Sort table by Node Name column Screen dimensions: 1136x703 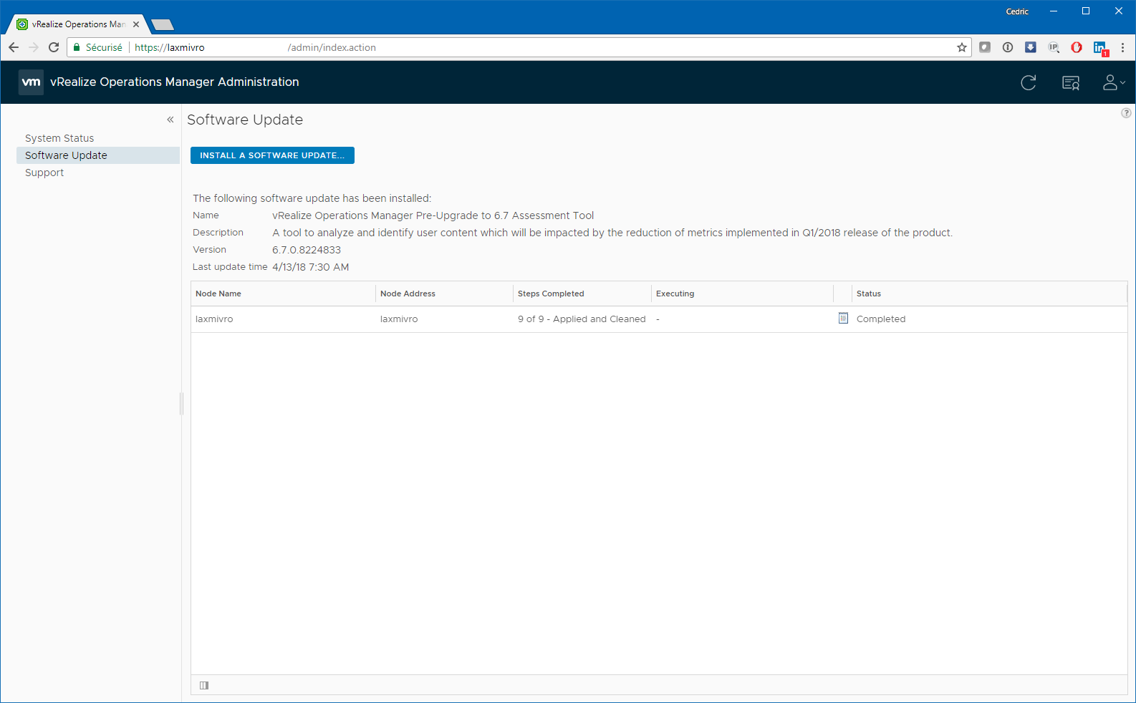coord(218,294)
